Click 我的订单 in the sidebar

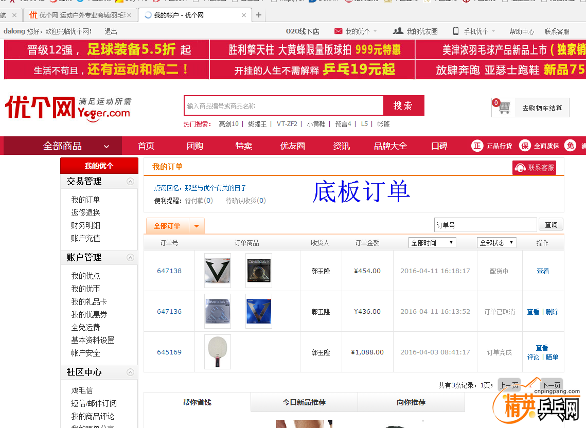[85, 200]
